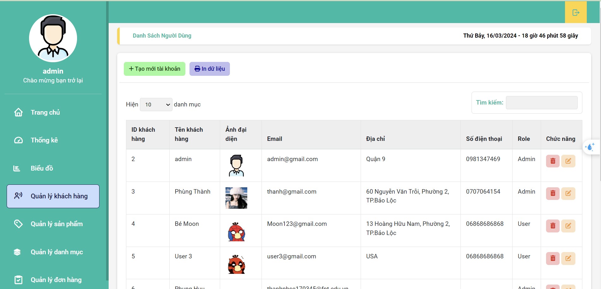
Task: Click the clipboard icon beside Quản lý đơn hàng
Action: pos(18,280)
